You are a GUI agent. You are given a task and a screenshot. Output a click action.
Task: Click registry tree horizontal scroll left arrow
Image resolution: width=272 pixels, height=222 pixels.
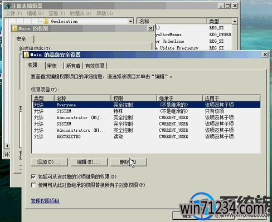click(7, 146)
